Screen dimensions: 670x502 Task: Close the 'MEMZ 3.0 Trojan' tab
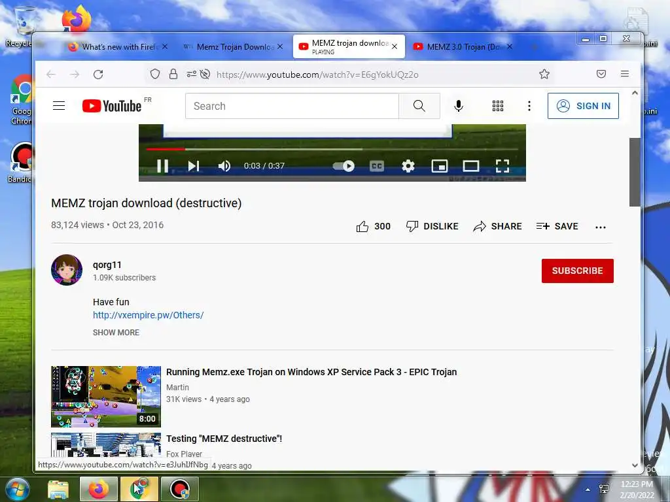509,46
